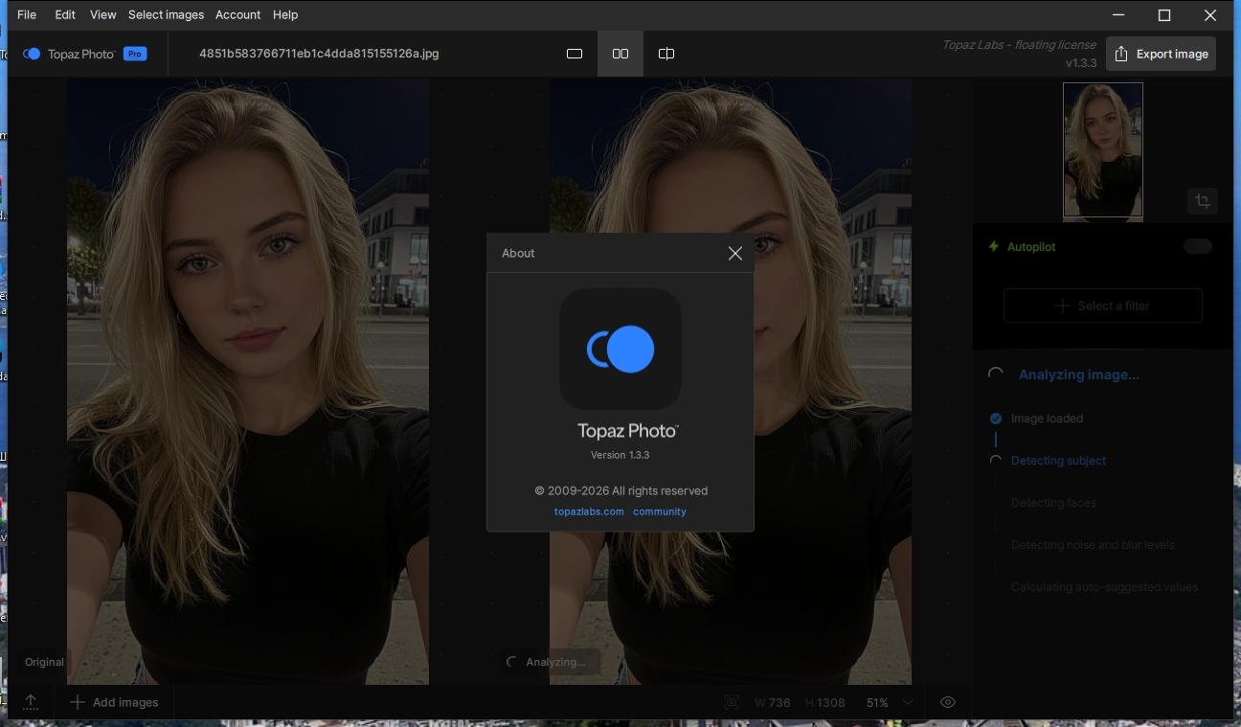This screenshot has height=727, width=1241.
Task: Select side-by-side comparison view
Action: click(x=620, y=54)
